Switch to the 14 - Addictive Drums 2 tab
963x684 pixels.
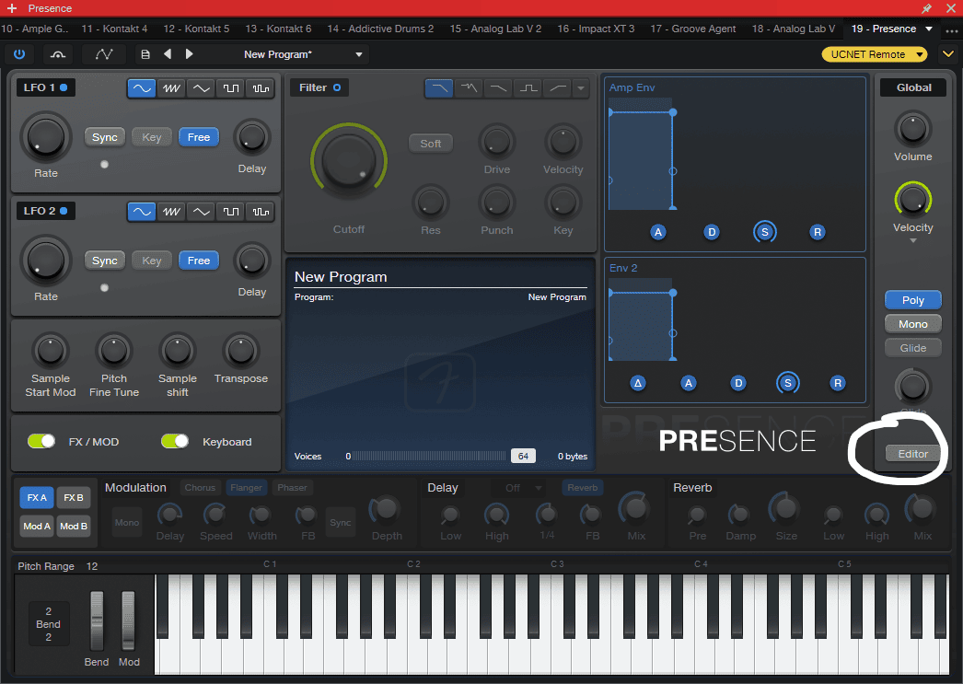pos(379,29)
